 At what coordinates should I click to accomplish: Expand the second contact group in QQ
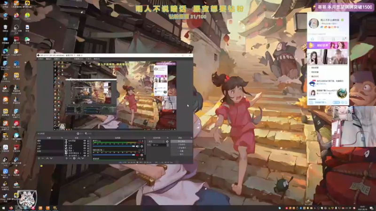pyautogui.click(x=314, y=72)
